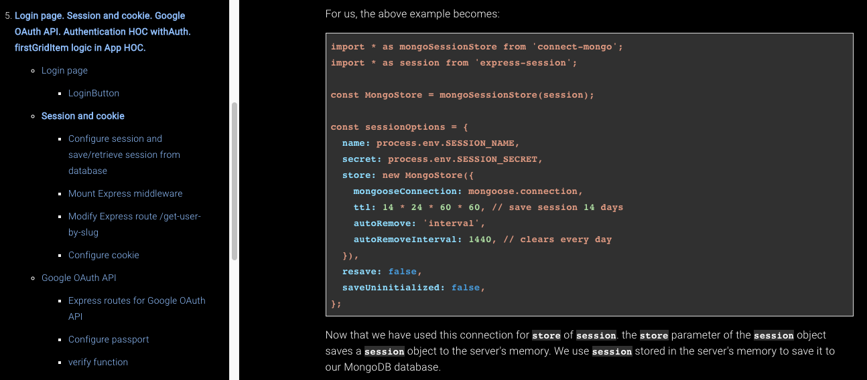Screen dimensions: 867x380
Task: Jump to Session and cookie section
Action: coord(83,116)
